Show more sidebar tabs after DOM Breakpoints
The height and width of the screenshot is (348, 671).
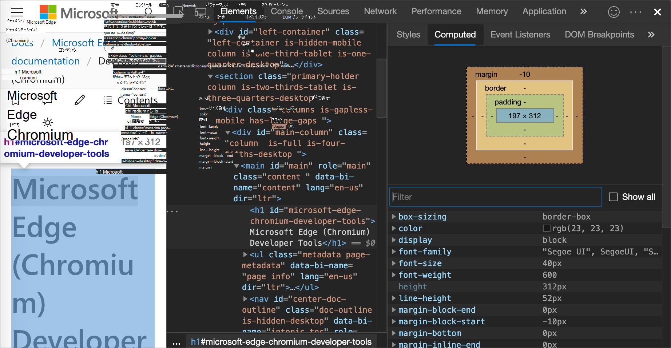651,35
